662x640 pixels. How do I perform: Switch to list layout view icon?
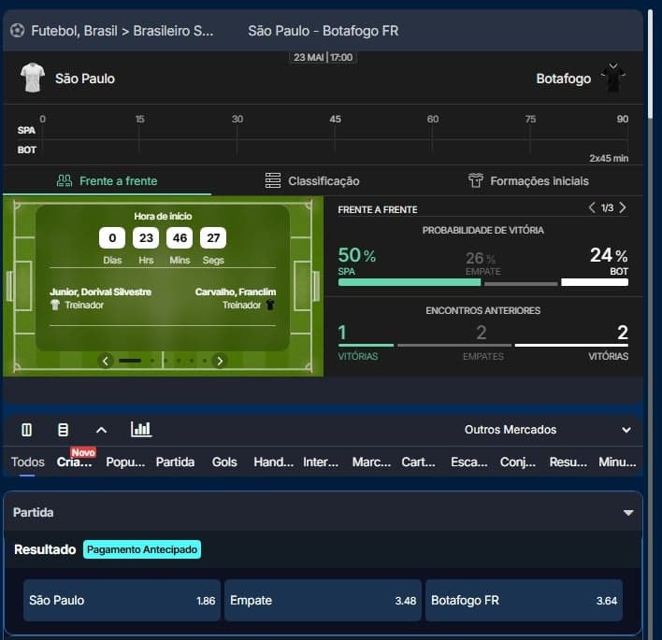tap(63, 430)
